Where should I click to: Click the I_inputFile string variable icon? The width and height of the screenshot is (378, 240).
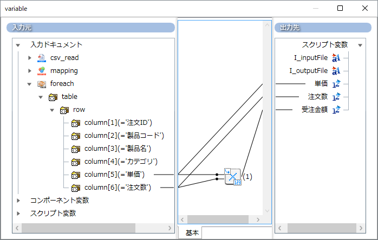click(336, 58)
